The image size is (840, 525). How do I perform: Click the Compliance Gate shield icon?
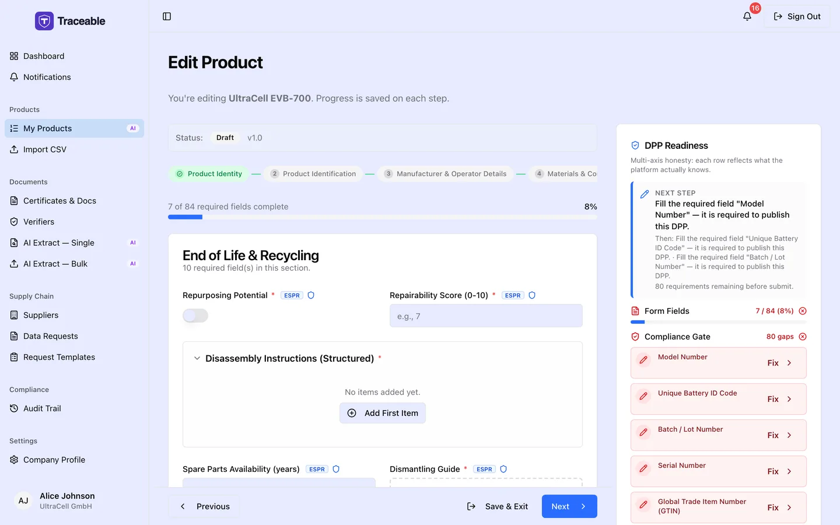635,337
